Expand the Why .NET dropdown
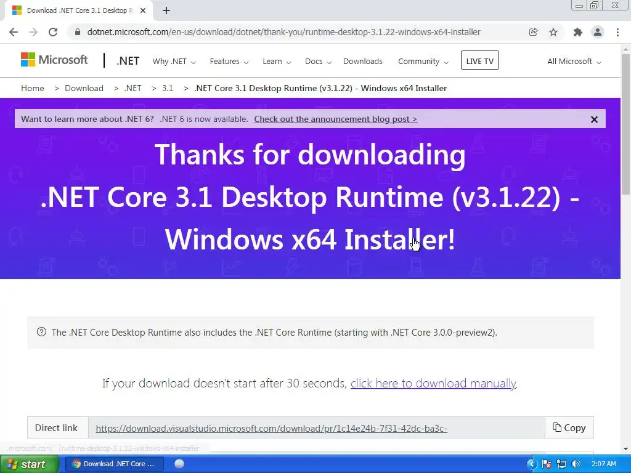 (174, 62)
